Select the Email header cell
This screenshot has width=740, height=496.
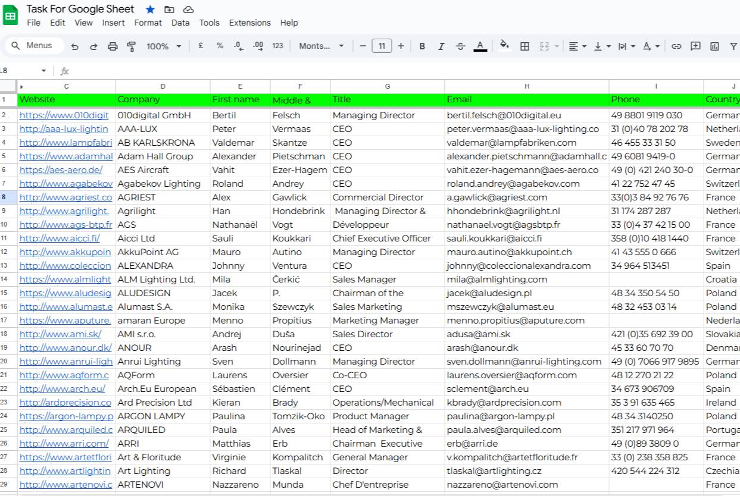coord(527,99)
